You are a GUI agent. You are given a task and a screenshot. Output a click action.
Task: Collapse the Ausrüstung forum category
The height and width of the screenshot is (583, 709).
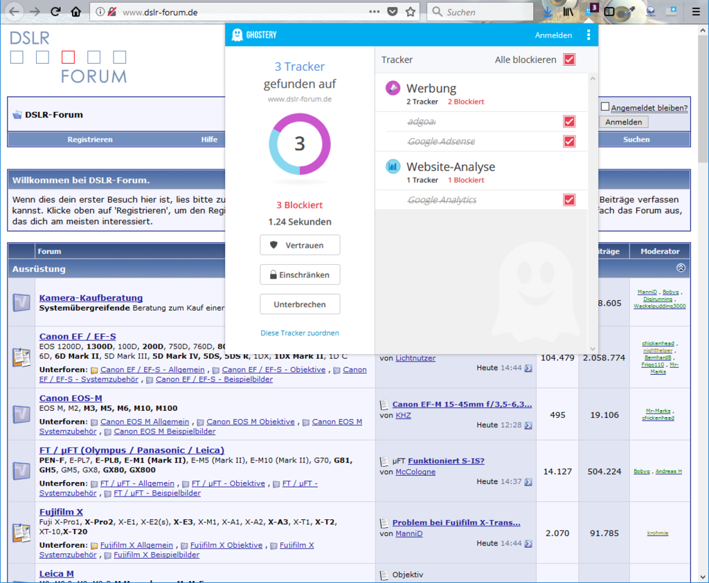pyautogui.click(x=681, y=268)
